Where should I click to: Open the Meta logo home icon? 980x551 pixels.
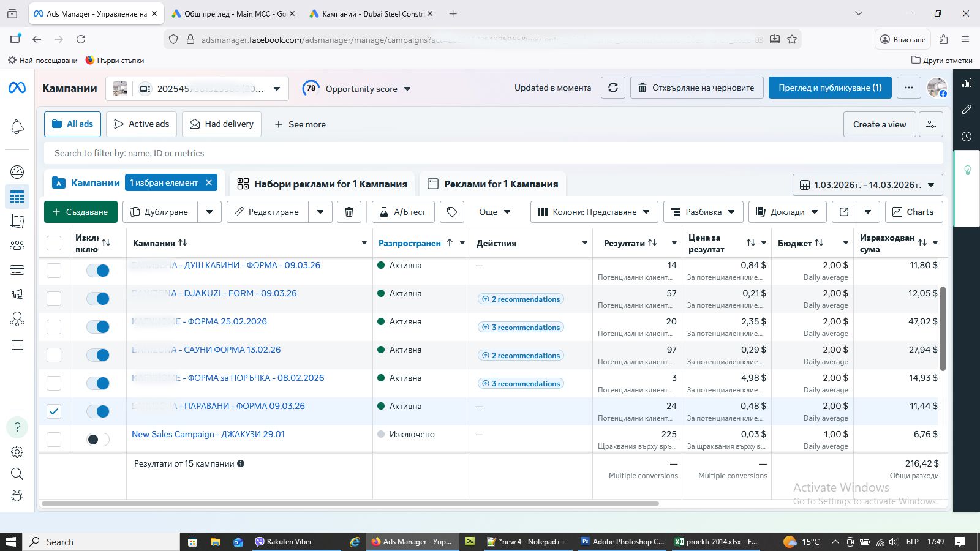click(x=17, y=88)
